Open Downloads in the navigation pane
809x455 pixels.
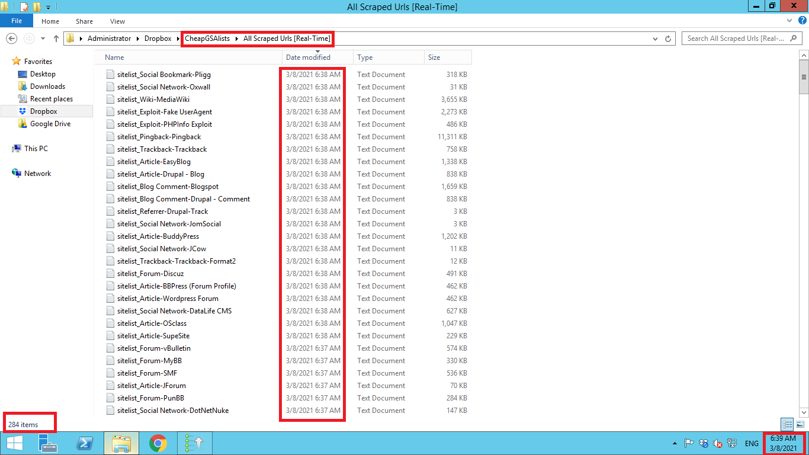47,86
